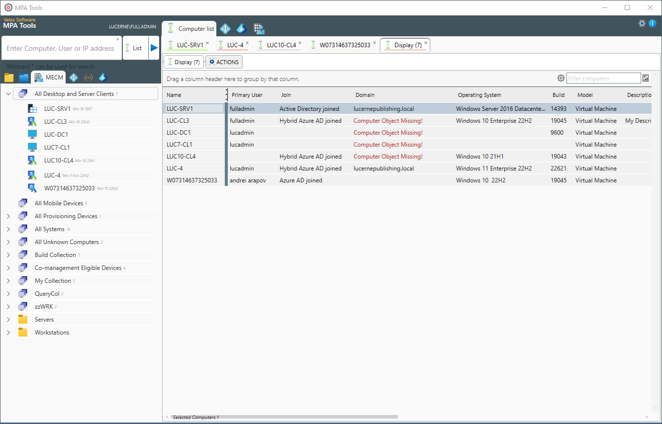
Task: Close the W07314637325033 tab
Action: pyautogui.click(x=374, y=43)
